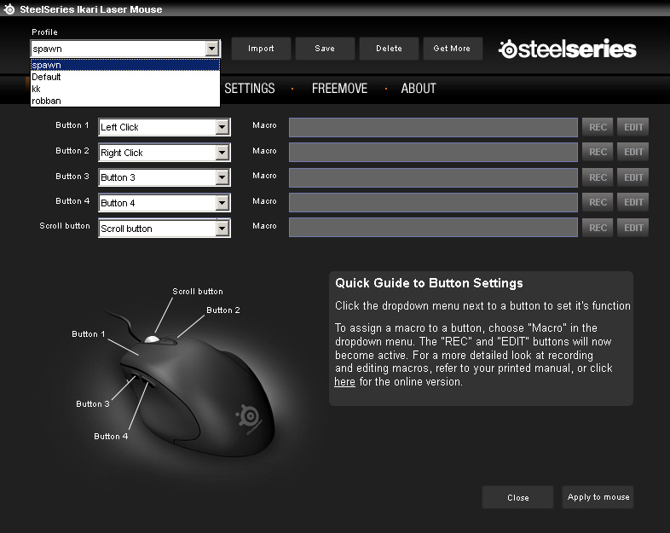Click the Scroll button Macro field
This screenshot has width=670, height=533.
coord(433,228)
